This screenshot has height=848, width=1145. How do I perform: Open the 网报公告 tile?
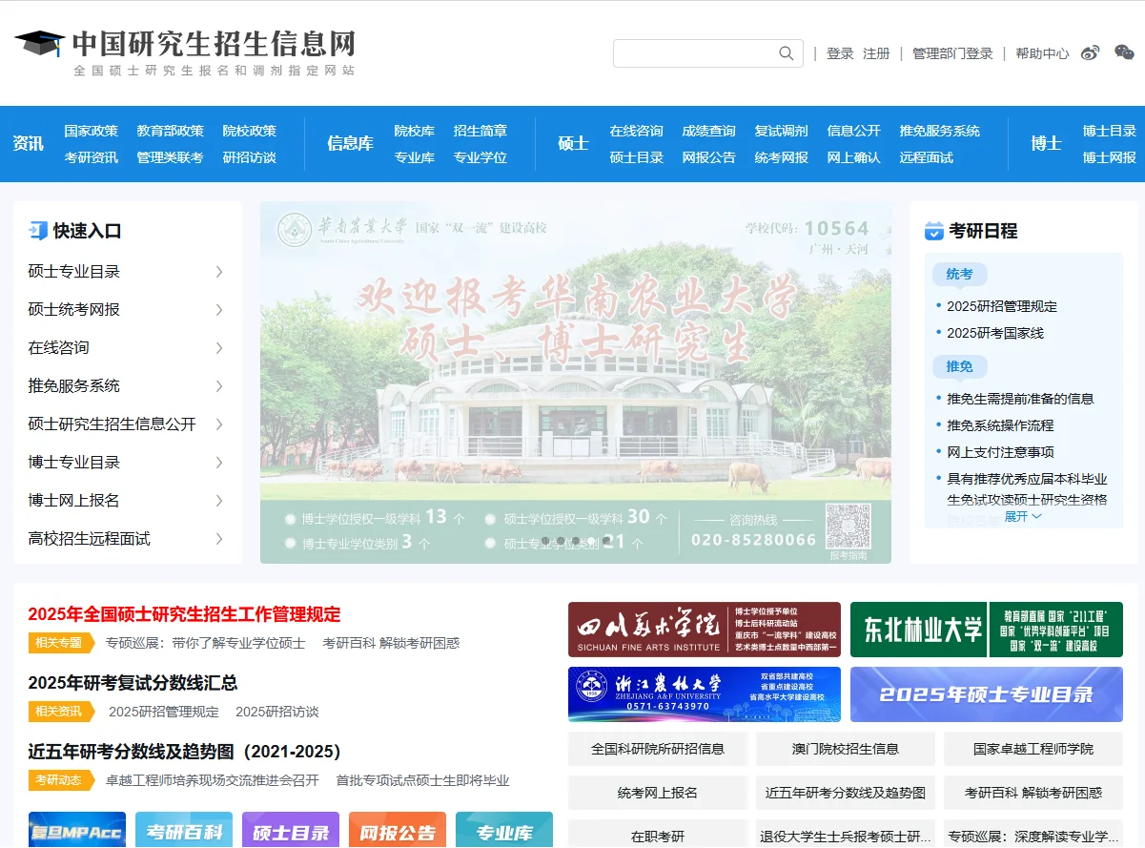(x=398, y=831)
